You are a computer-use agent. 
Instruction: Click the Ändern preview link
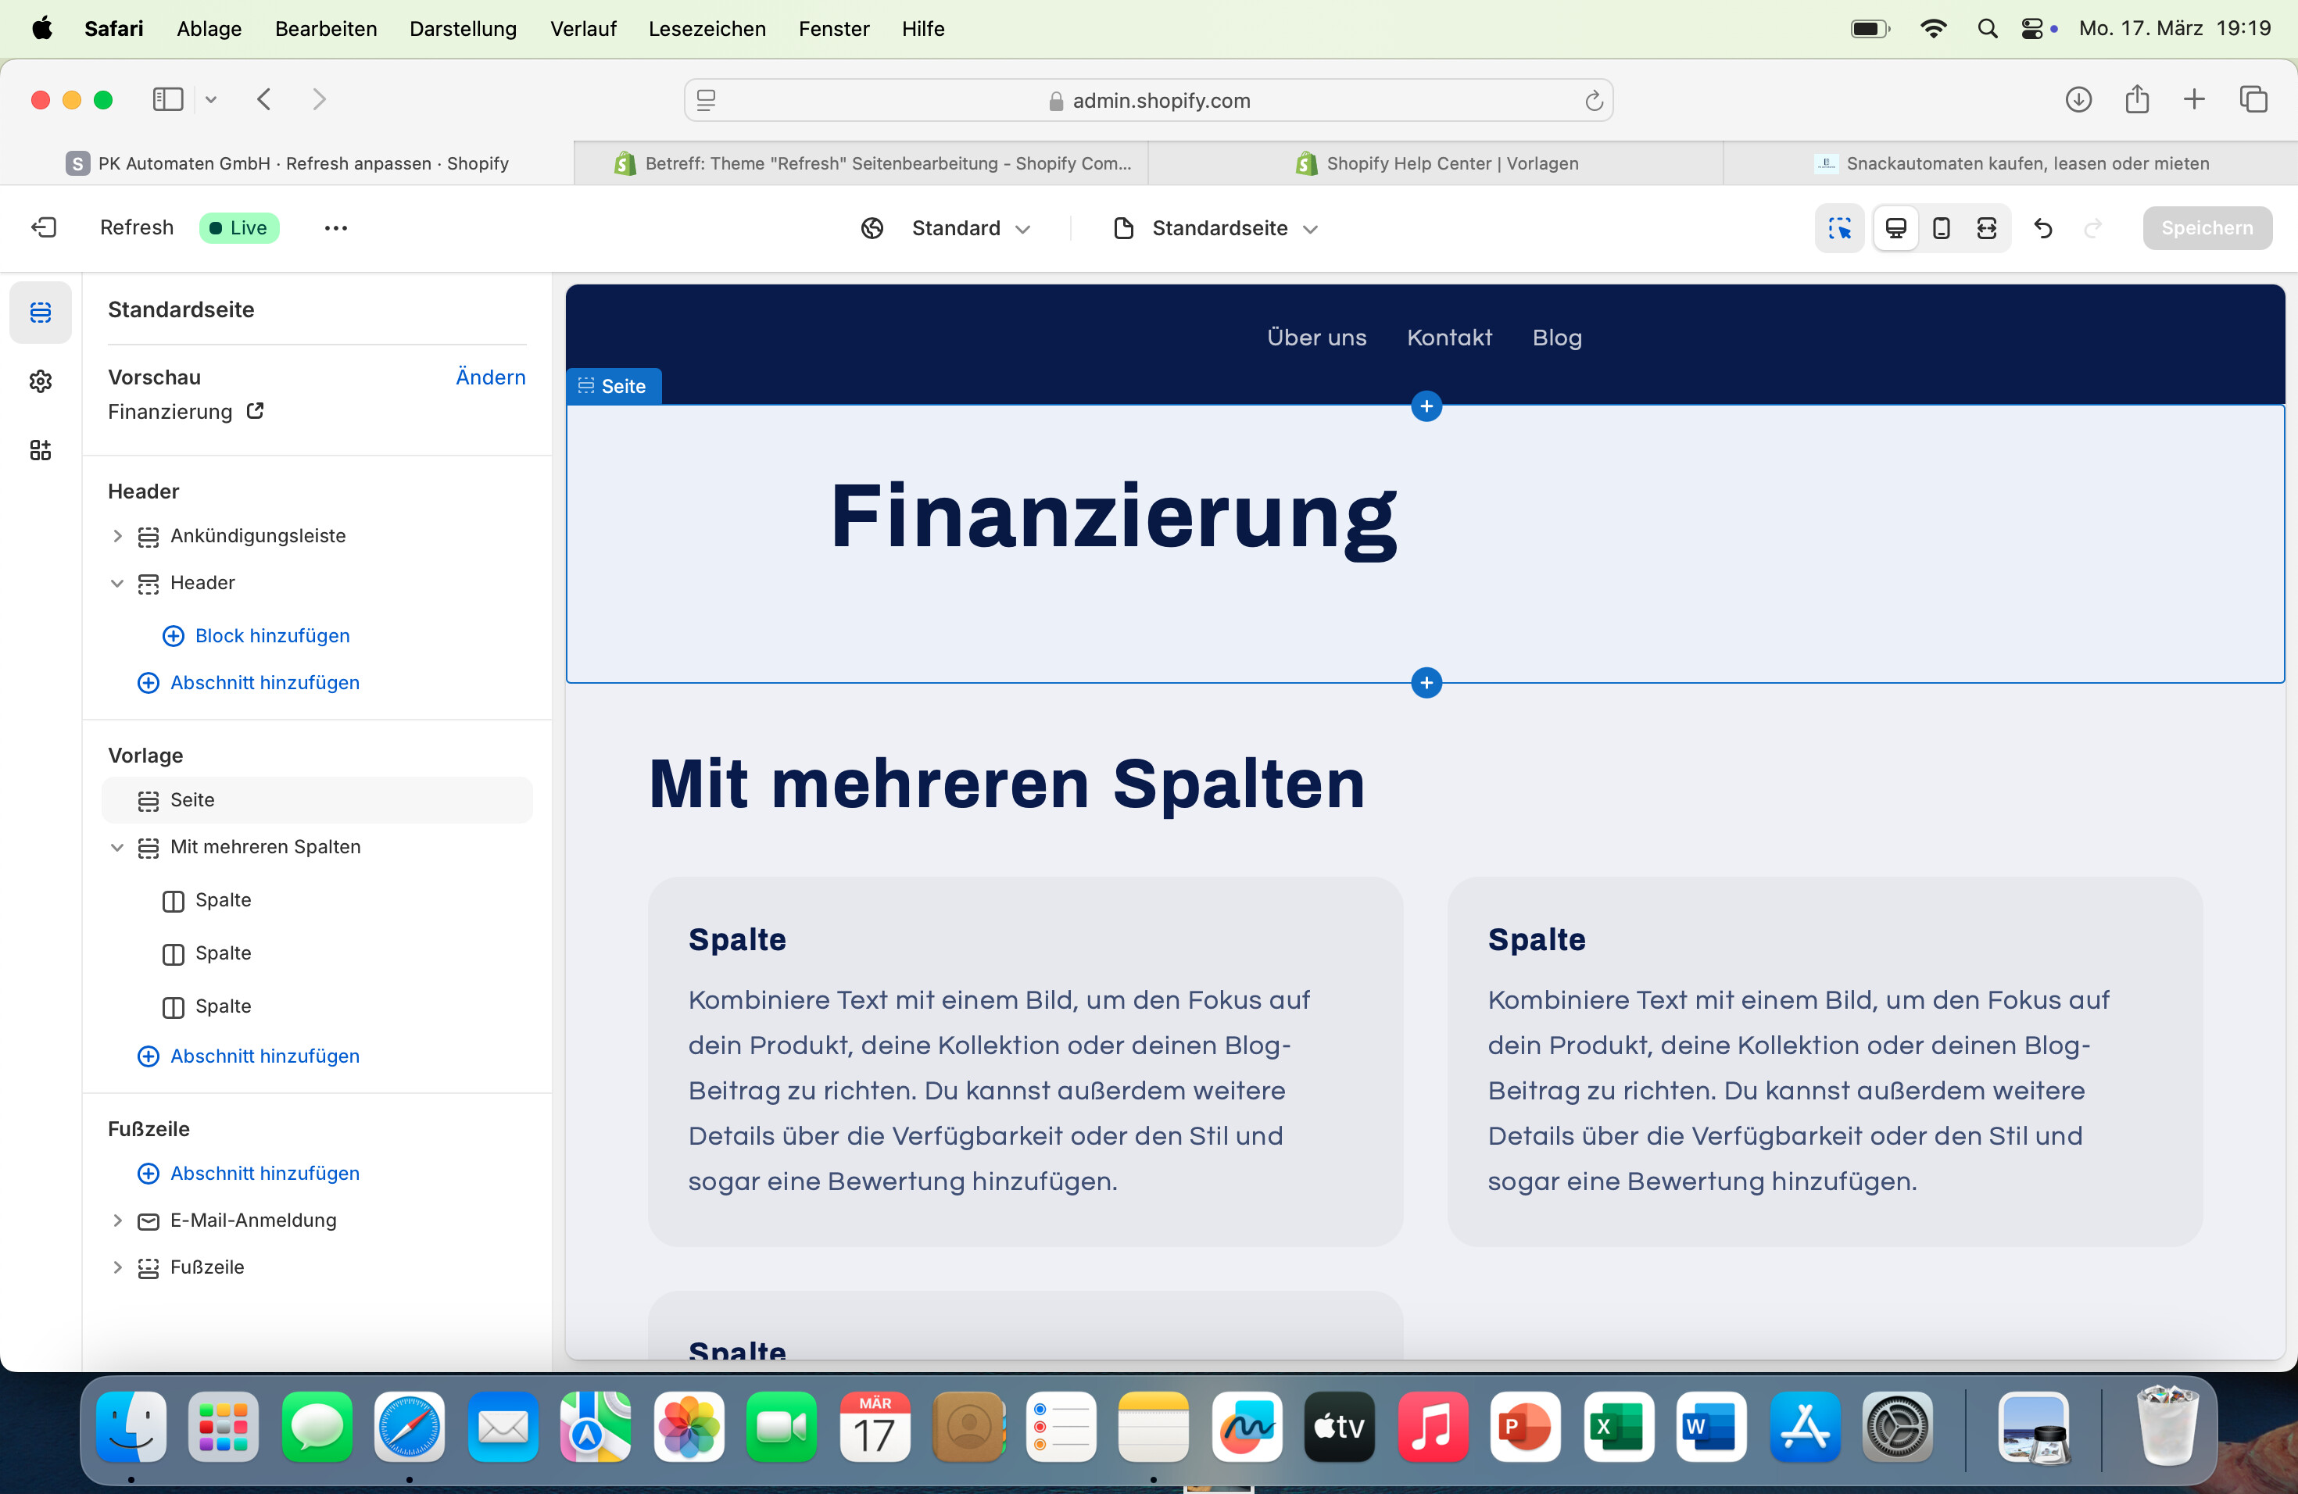(x=491, y=377)
